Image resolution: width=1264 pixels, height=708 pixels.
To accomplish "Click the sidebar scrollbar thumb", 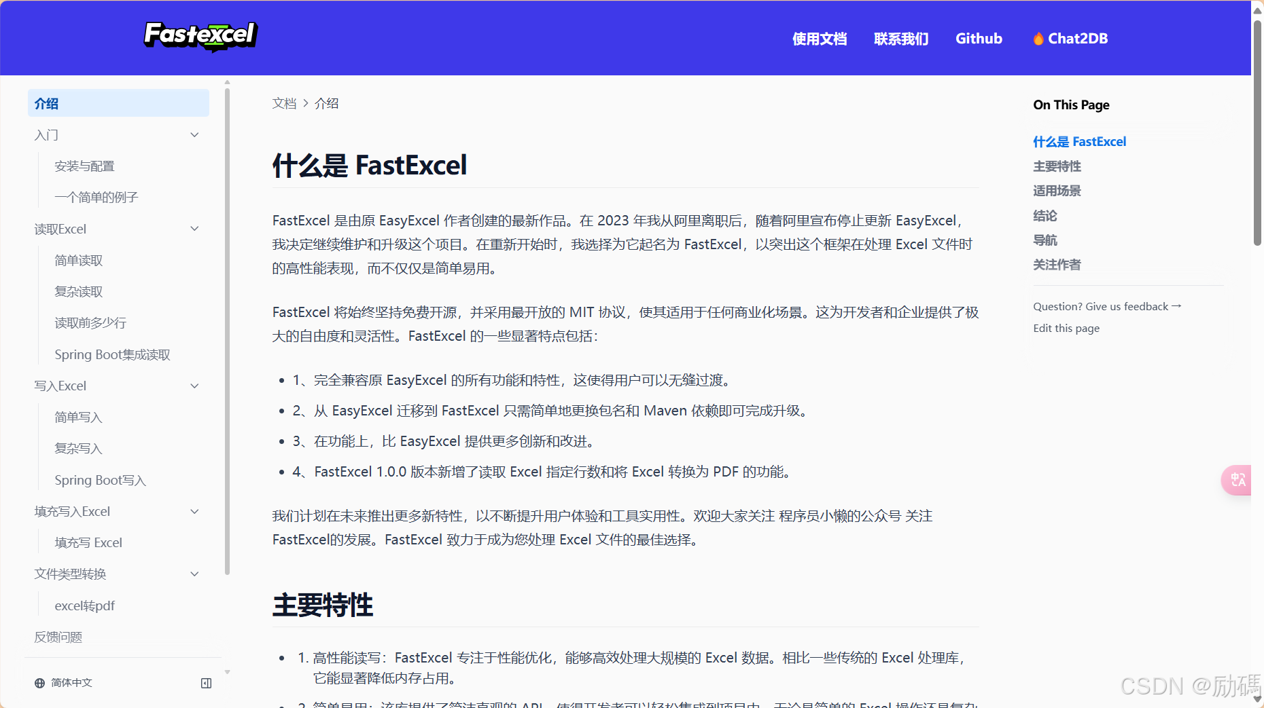I will click(x=227, y=331).
